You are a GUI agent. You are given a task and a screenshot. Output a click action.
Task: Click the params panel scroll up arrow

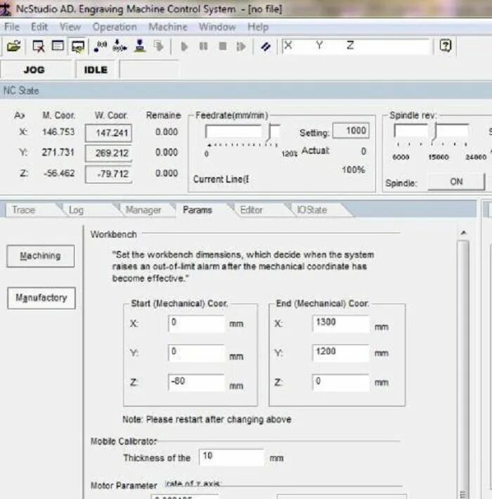[463, 233]
